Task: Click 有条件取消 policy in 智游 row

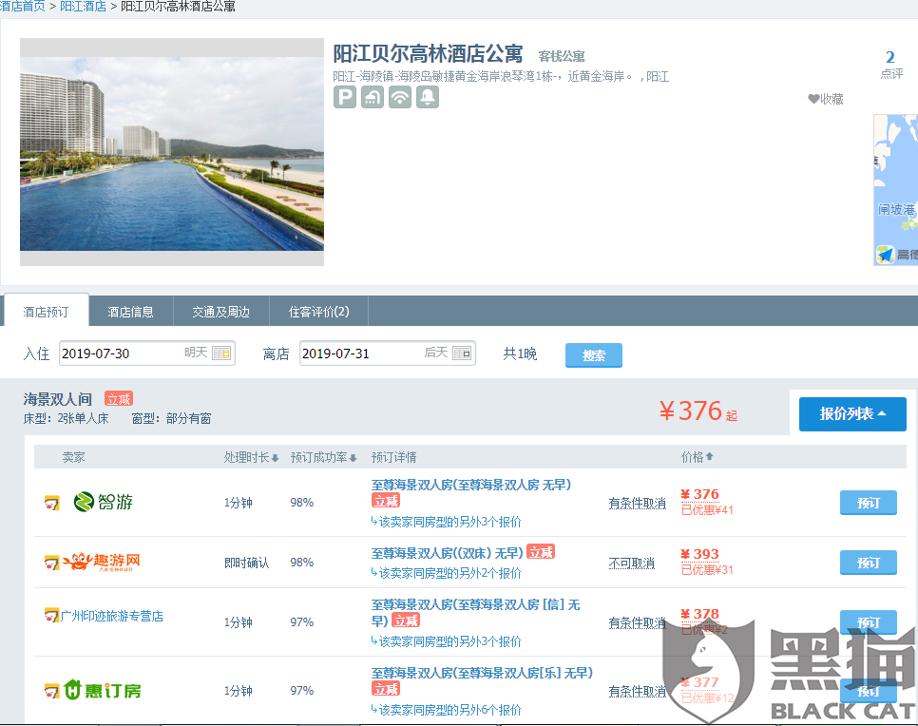Action: pos(637,504)
